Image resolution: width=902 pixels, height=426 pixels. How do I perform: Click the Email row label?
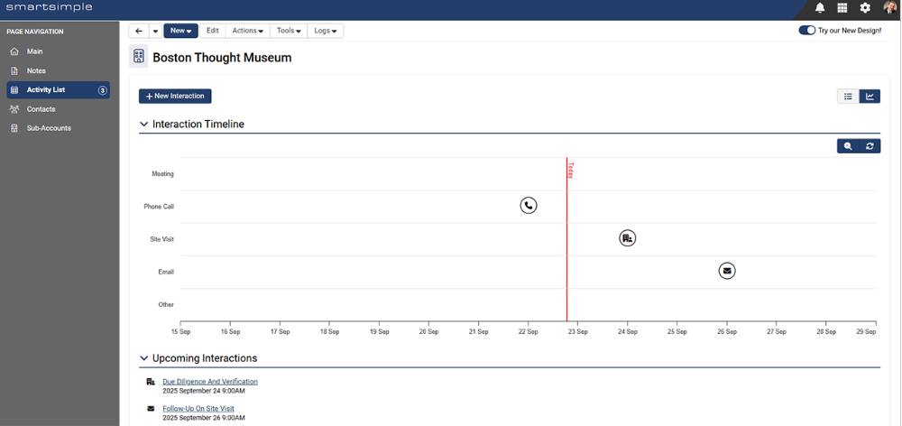pyautogui.click(x=166, y=272)
